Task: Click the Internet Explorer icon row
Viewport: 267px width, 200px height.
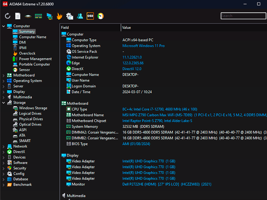Action: pyautogui.click(x=69, y=57)
